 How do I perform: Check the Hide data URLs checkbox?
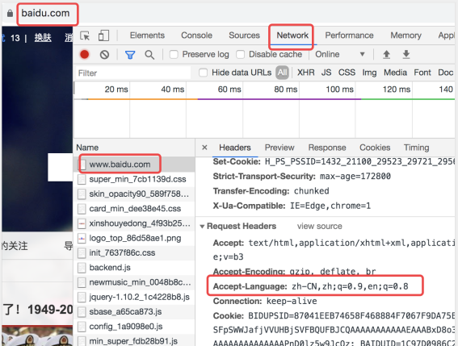click(x=203, y=73)
